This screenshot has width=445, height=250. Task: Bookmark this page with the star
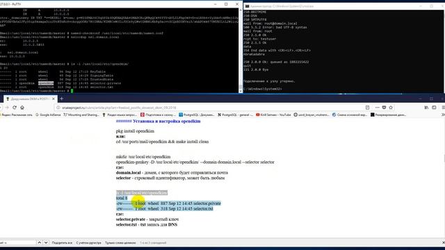pyautogui.click(x=391, y=108)
